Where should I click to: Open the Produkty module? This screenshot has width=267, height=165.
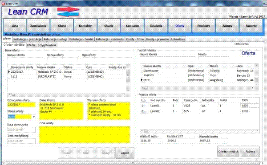click(x=203, y=26)
